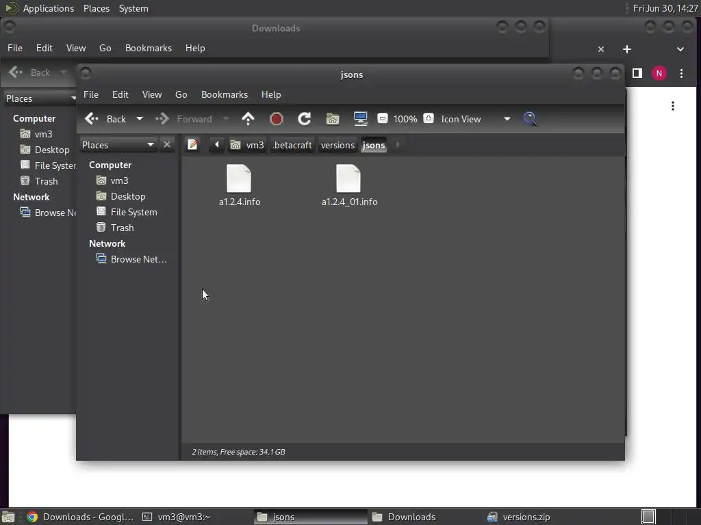
Task: Click the path bar left scroll arrow
Action: pos(217,145)
